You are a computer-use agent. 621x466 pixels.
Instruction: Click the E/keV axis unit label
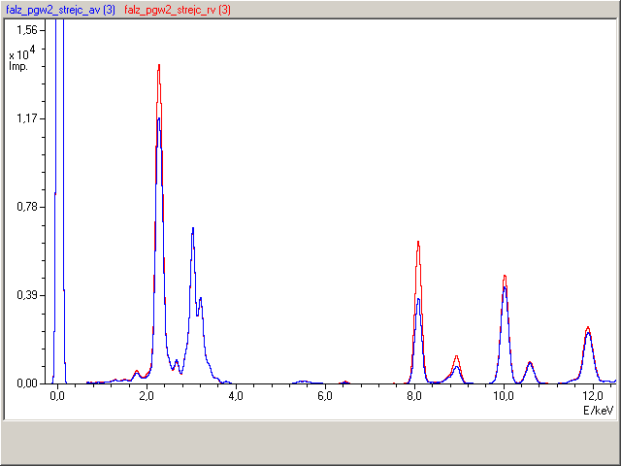coord(598,410)
